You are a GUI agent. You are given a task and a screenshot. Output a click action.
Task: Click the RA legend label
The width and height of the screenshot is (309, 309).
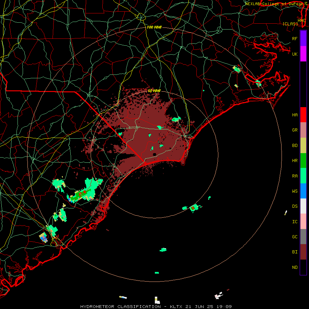295,176
